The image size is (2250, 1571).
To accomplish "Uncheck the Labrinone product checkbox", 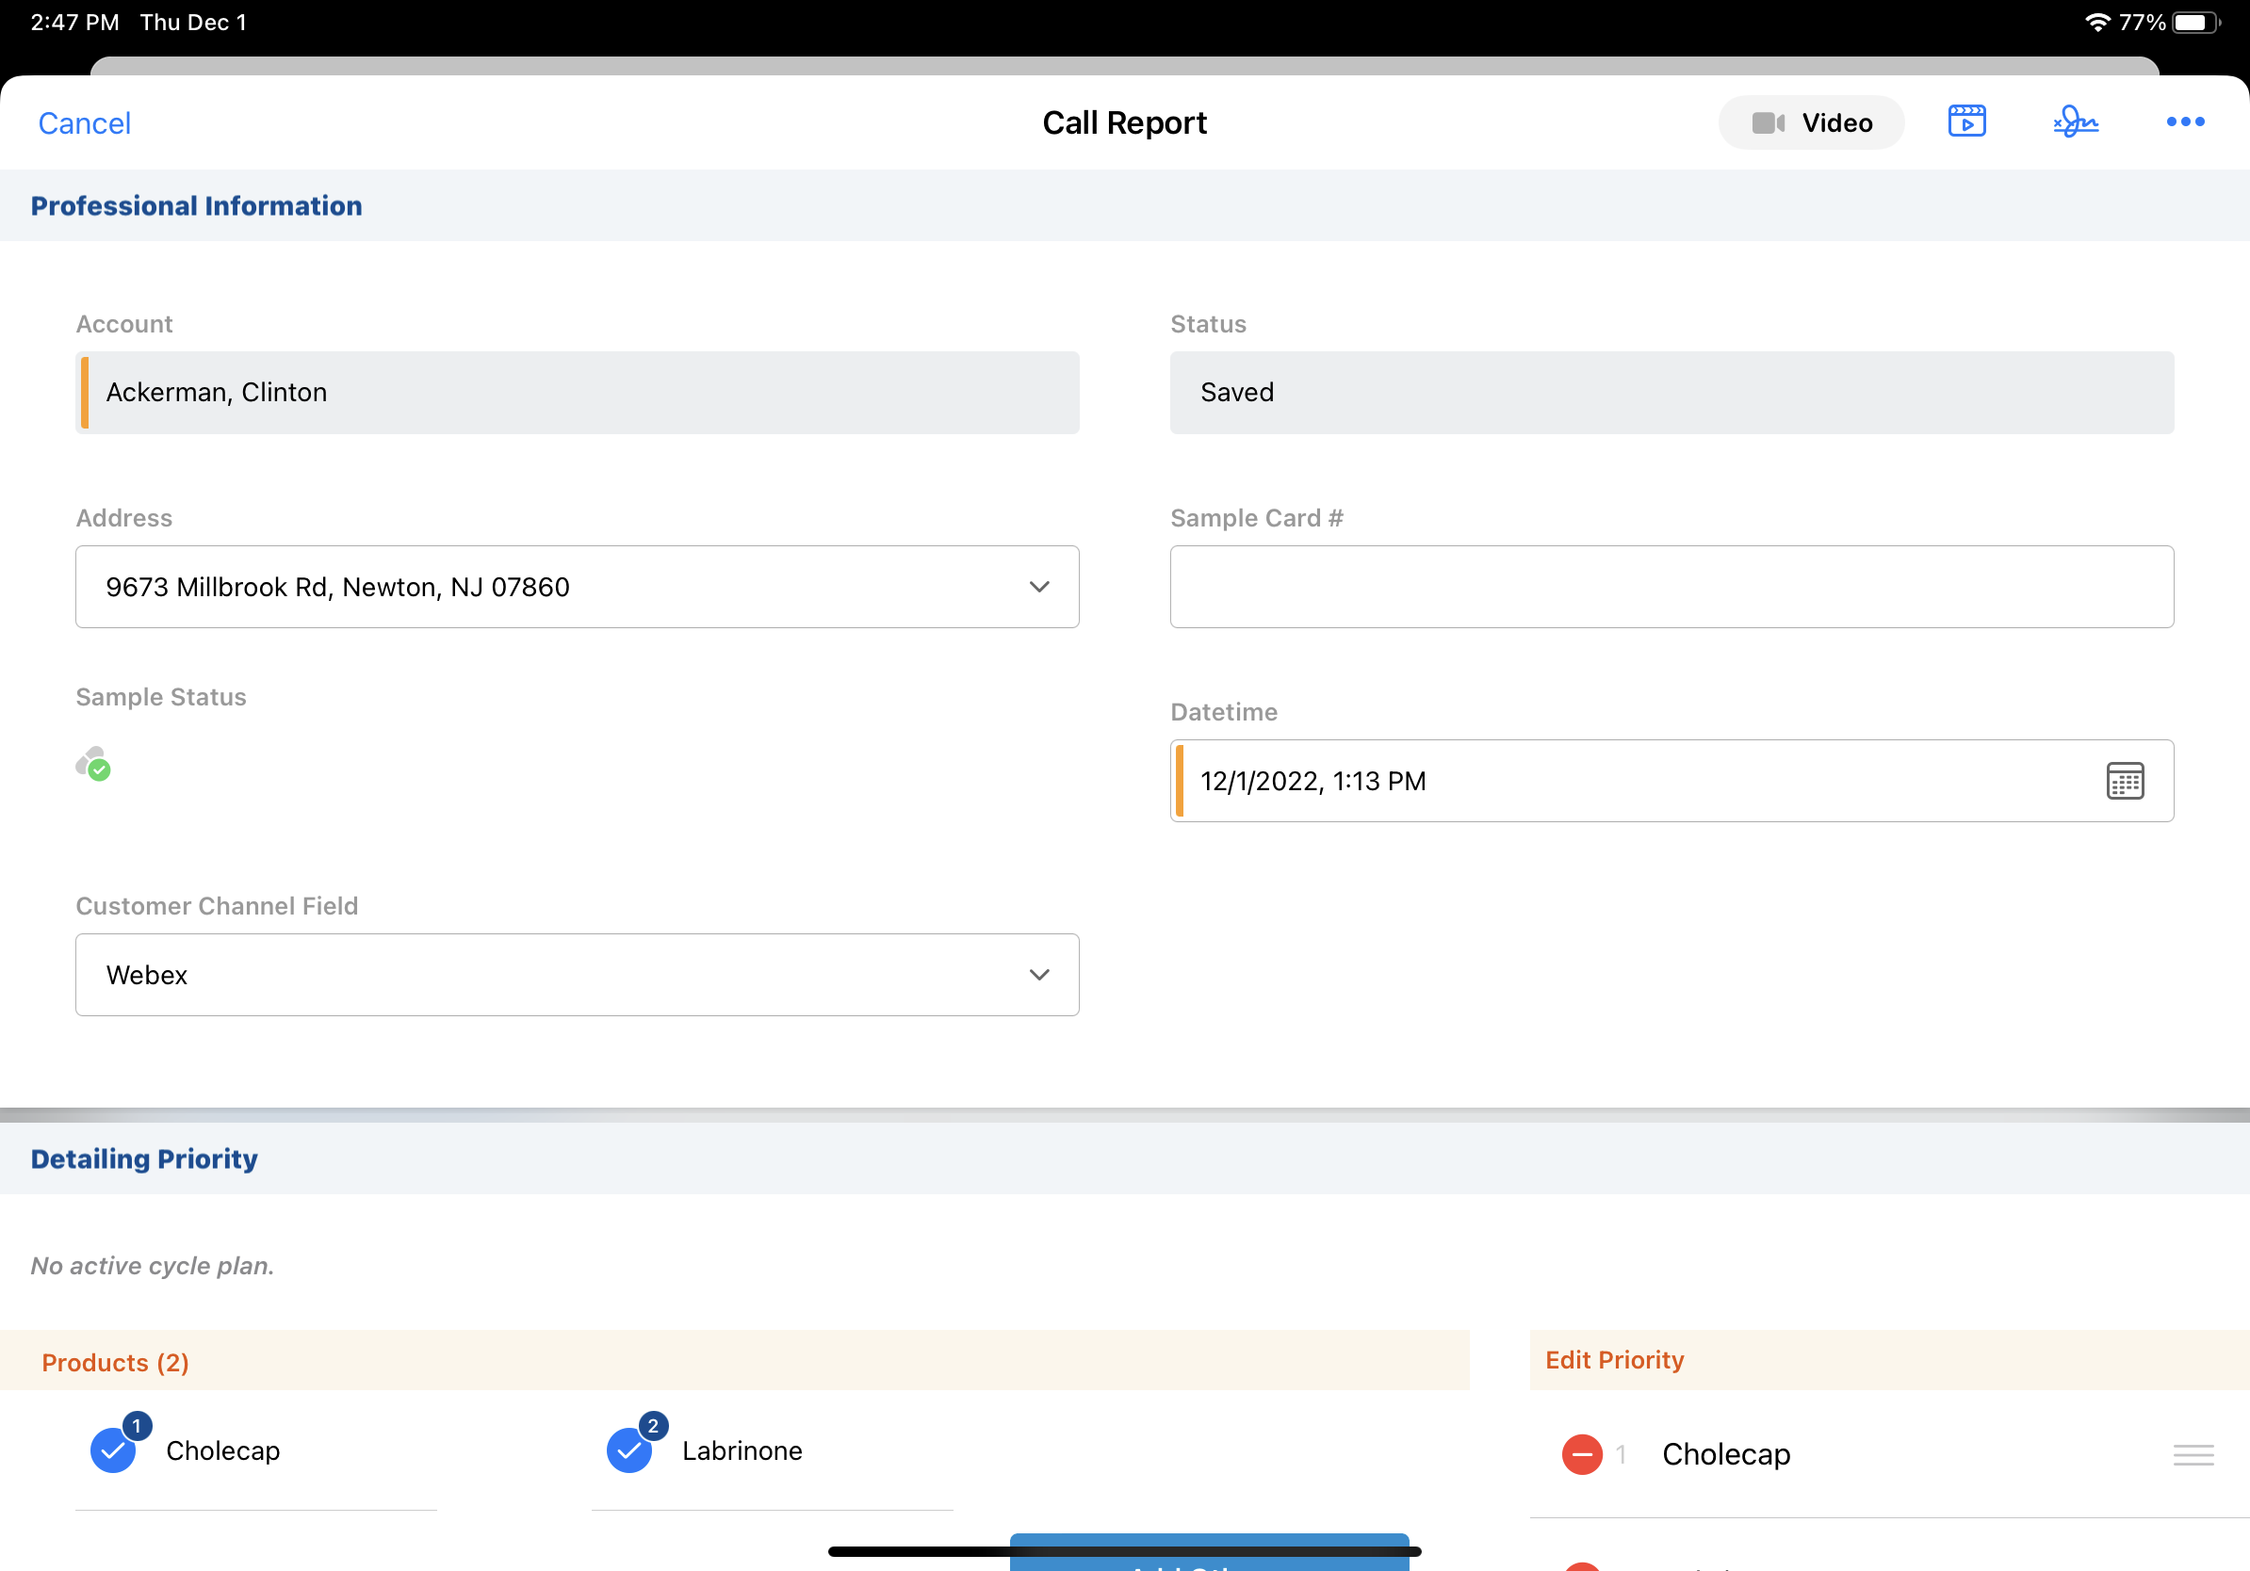I will tap(628, 1450).
